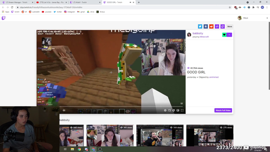Enable picture-in-picture on clip player
Screen dimensions: 270x152
point(178,110)
